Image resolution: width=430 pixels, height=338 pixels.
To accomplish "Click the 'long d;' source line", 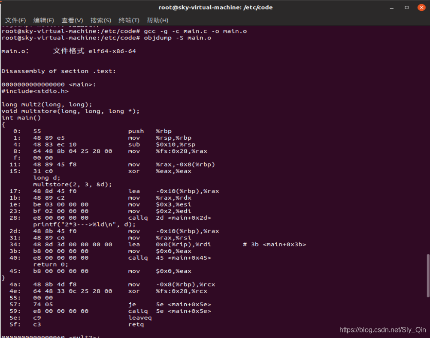I will pyautogui.click(x=47, y=178).
